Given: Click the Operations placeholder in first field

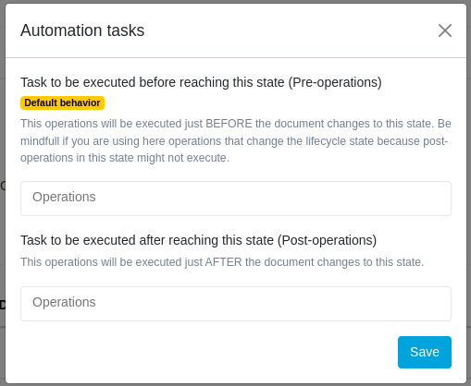Looking at the screenshot, I should [x=64, y=197].
